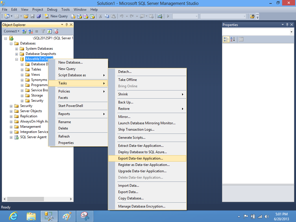296x222 pixels.
Task: Open the Connect dropdown in Object Explorer
Action: click(12, 31)
